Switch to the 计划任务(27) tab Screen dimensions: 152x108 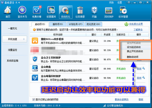click(x=76, y=24)
